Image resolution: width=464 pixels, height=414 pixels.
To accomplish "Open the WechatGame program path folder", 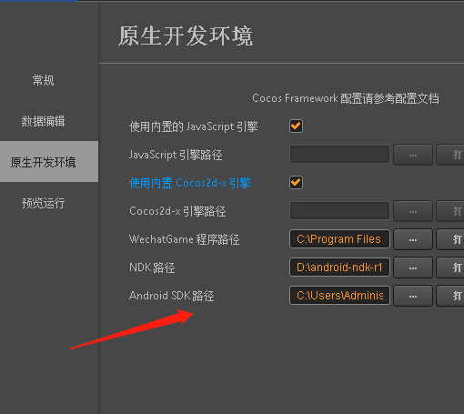I will point(450,239).
